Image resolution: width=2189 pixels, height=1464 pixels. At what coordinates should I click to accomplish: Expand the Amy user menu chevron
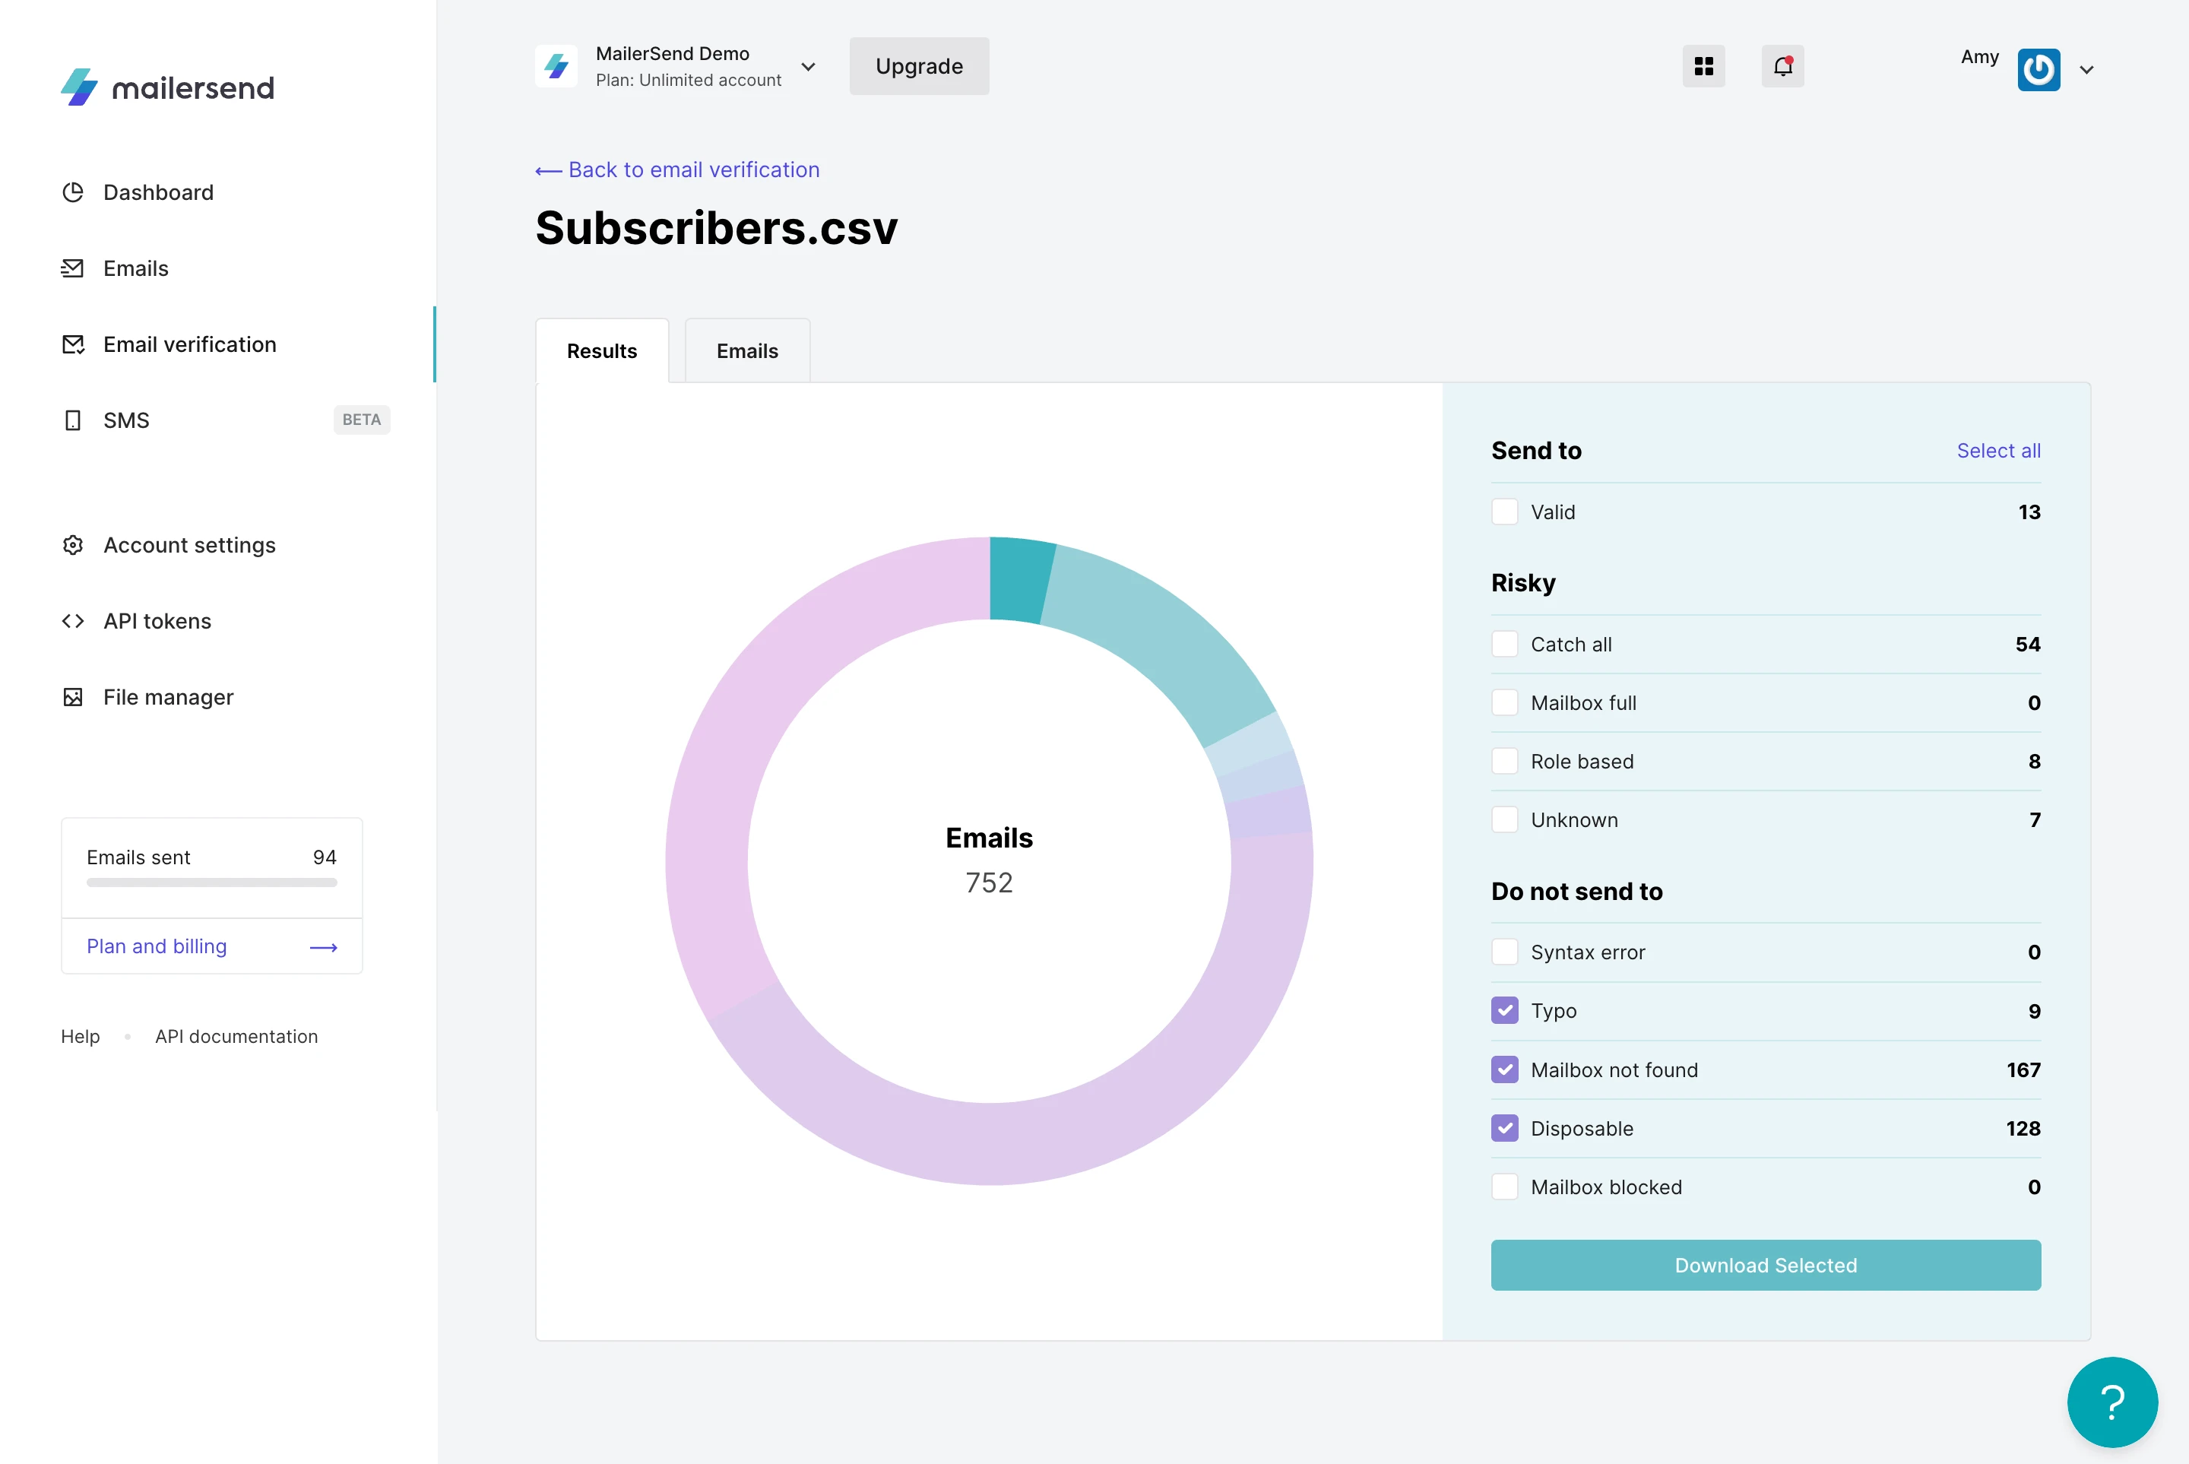point(2087,70)
